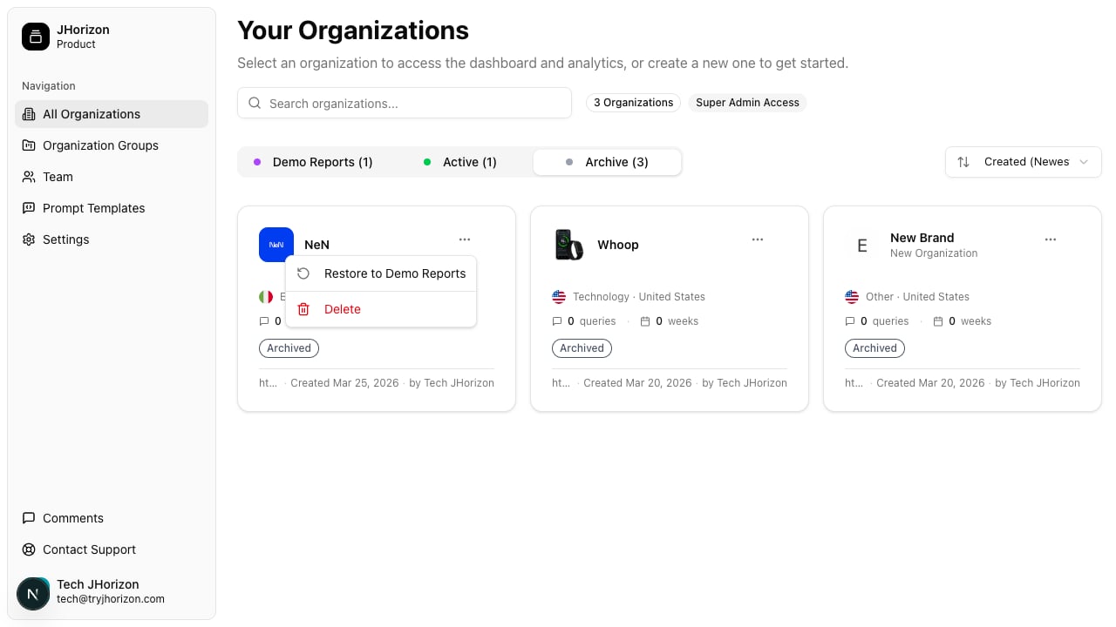Viewport: 1116px width, 627px height.
Task: Open the Whoop organization title
Action: (618, 245)
